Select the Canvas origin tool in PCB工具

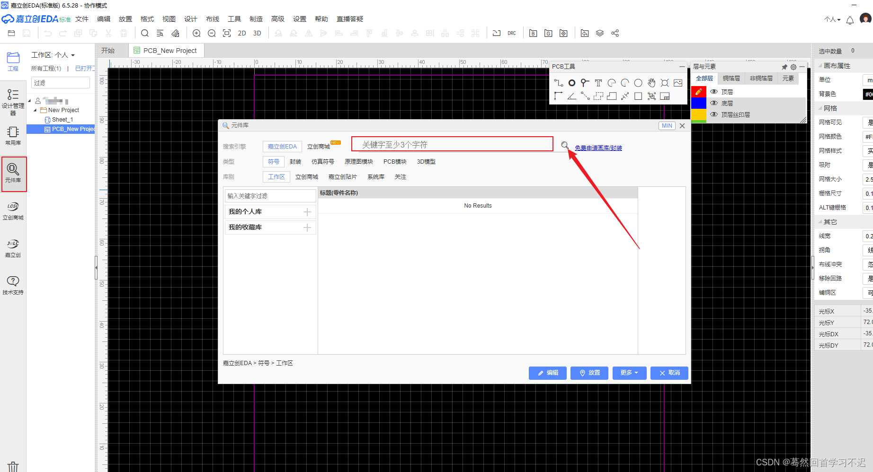pyautogui.click(x=559, y=96)
